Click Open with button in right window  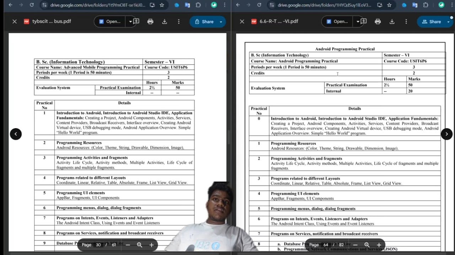[338, 21]
